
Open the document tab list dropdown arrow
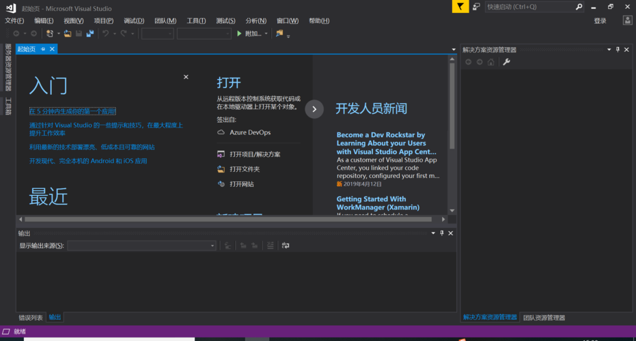pyautogui.click(x=454, y=49)
